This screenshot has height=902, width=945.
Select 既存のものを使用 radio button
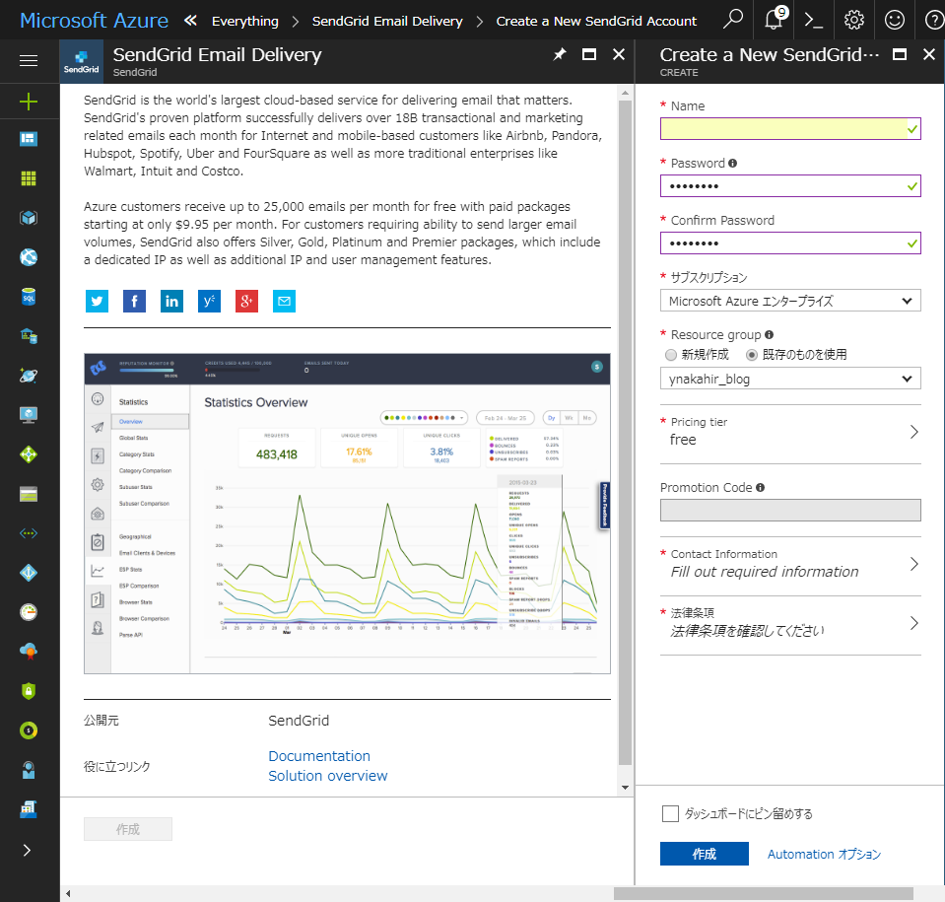click(x=752, y=355)
